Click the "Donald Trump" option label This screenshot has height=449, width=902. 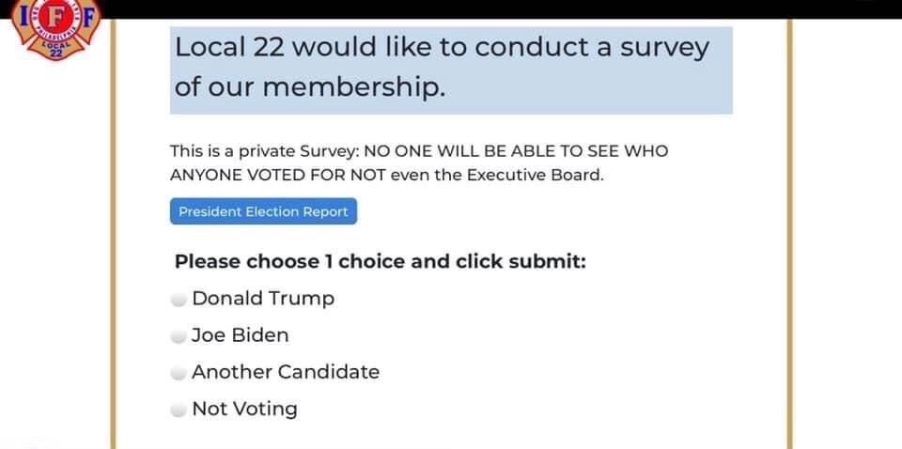point(263,299)
